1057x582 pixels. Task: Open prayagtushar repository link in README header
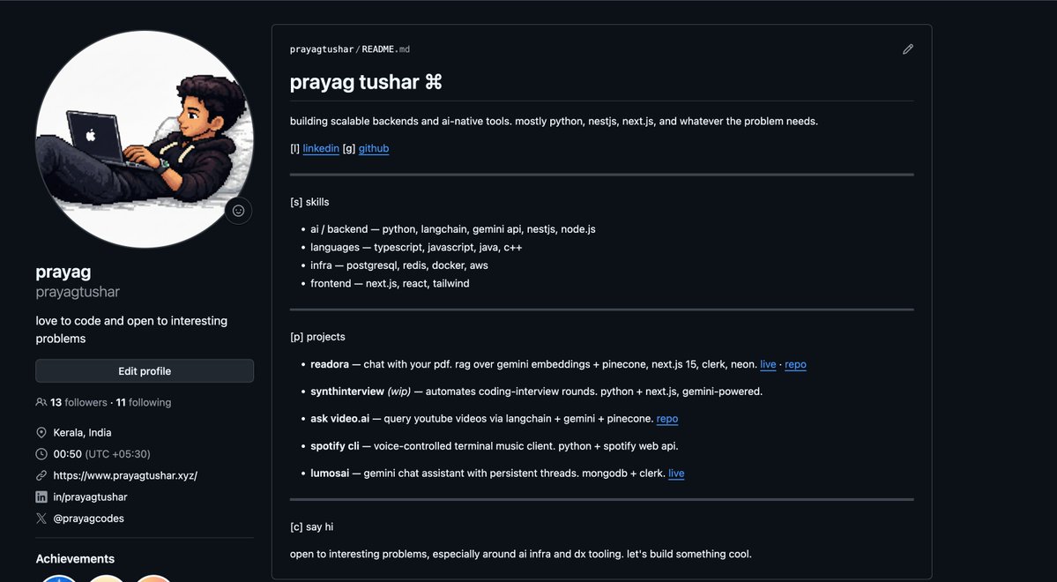click(x=322, y=49)
